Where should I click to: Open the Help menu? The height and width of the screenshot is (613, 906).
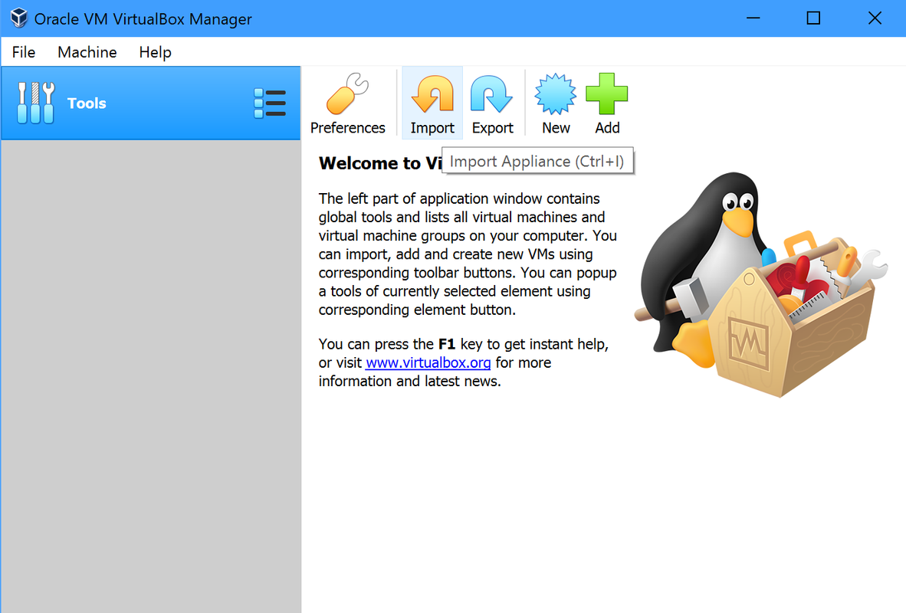(155, 52)
